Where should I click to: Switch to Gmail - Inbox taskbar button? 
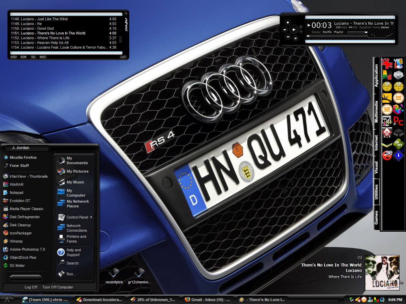click(207, 300)
